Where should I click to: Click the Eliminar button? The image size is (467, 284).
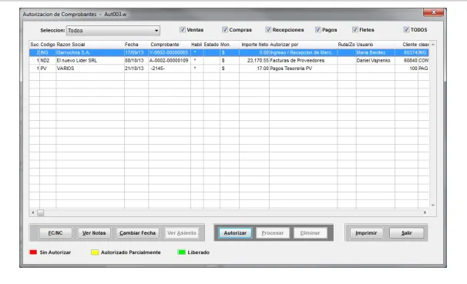tap(310, 233)
